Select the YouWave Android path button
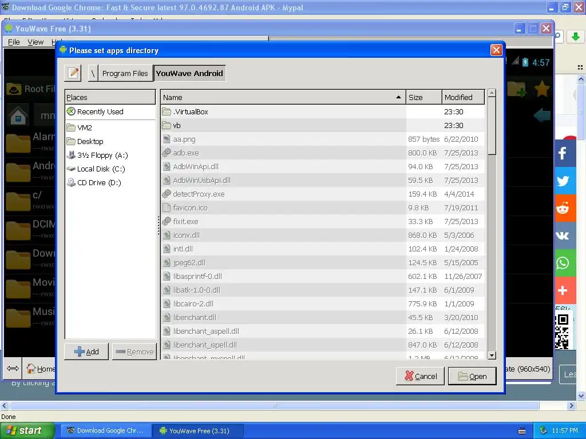The height and width of the screenshot is (439, 586). (189, 73)
